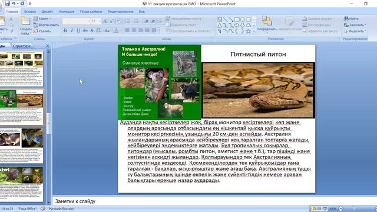Click the Восстановить slide button

46,25
